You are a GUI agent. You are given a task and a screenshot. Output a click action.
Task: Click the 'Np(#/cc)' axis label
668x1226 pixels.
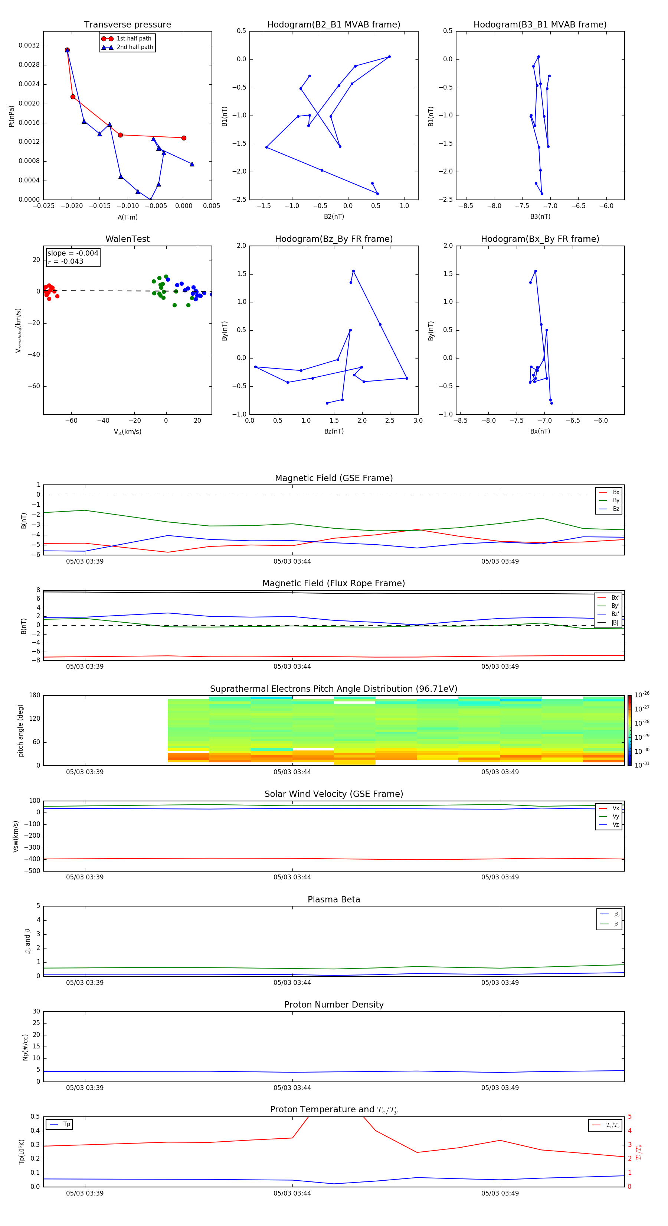(x=25, y=1047)
